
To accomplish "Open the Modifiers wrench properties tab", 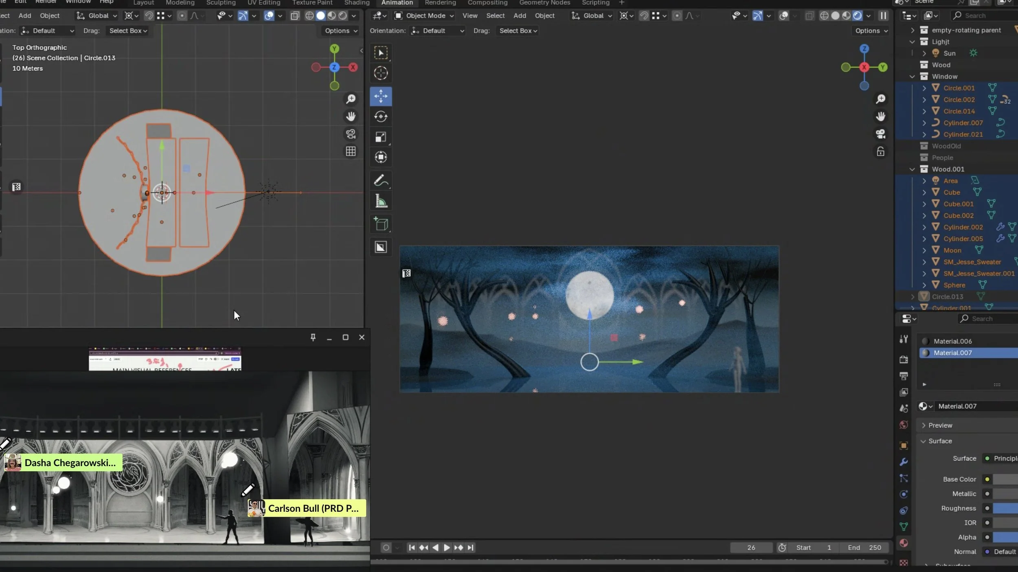I will 904,462.
